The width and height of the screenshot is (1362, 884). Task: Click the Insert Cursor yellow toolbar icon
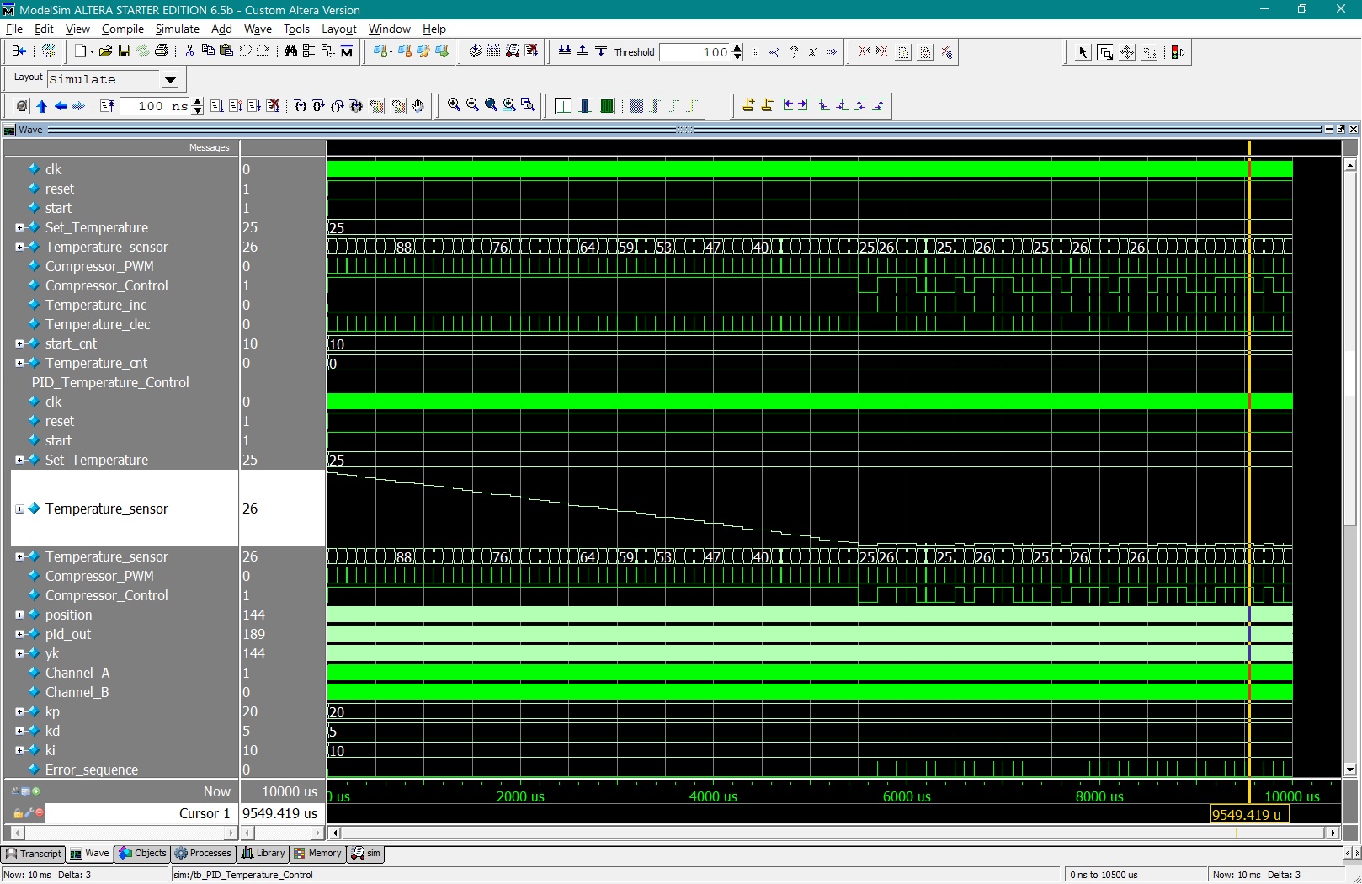click(x=748, y=105)
